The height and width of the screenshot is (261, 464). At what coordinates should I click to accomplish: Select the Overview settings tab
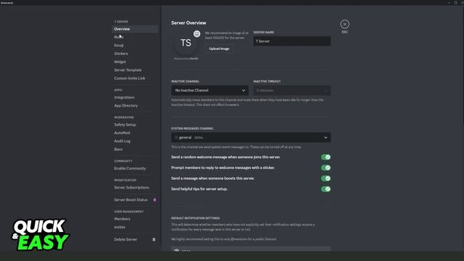[136, 29]
